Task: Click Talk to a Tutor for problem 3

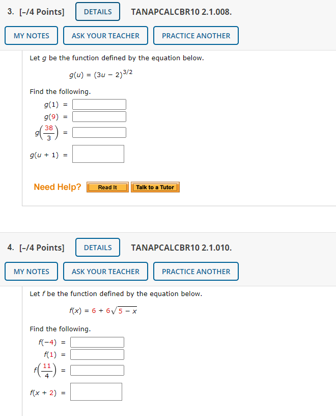Action: [155, 187]
